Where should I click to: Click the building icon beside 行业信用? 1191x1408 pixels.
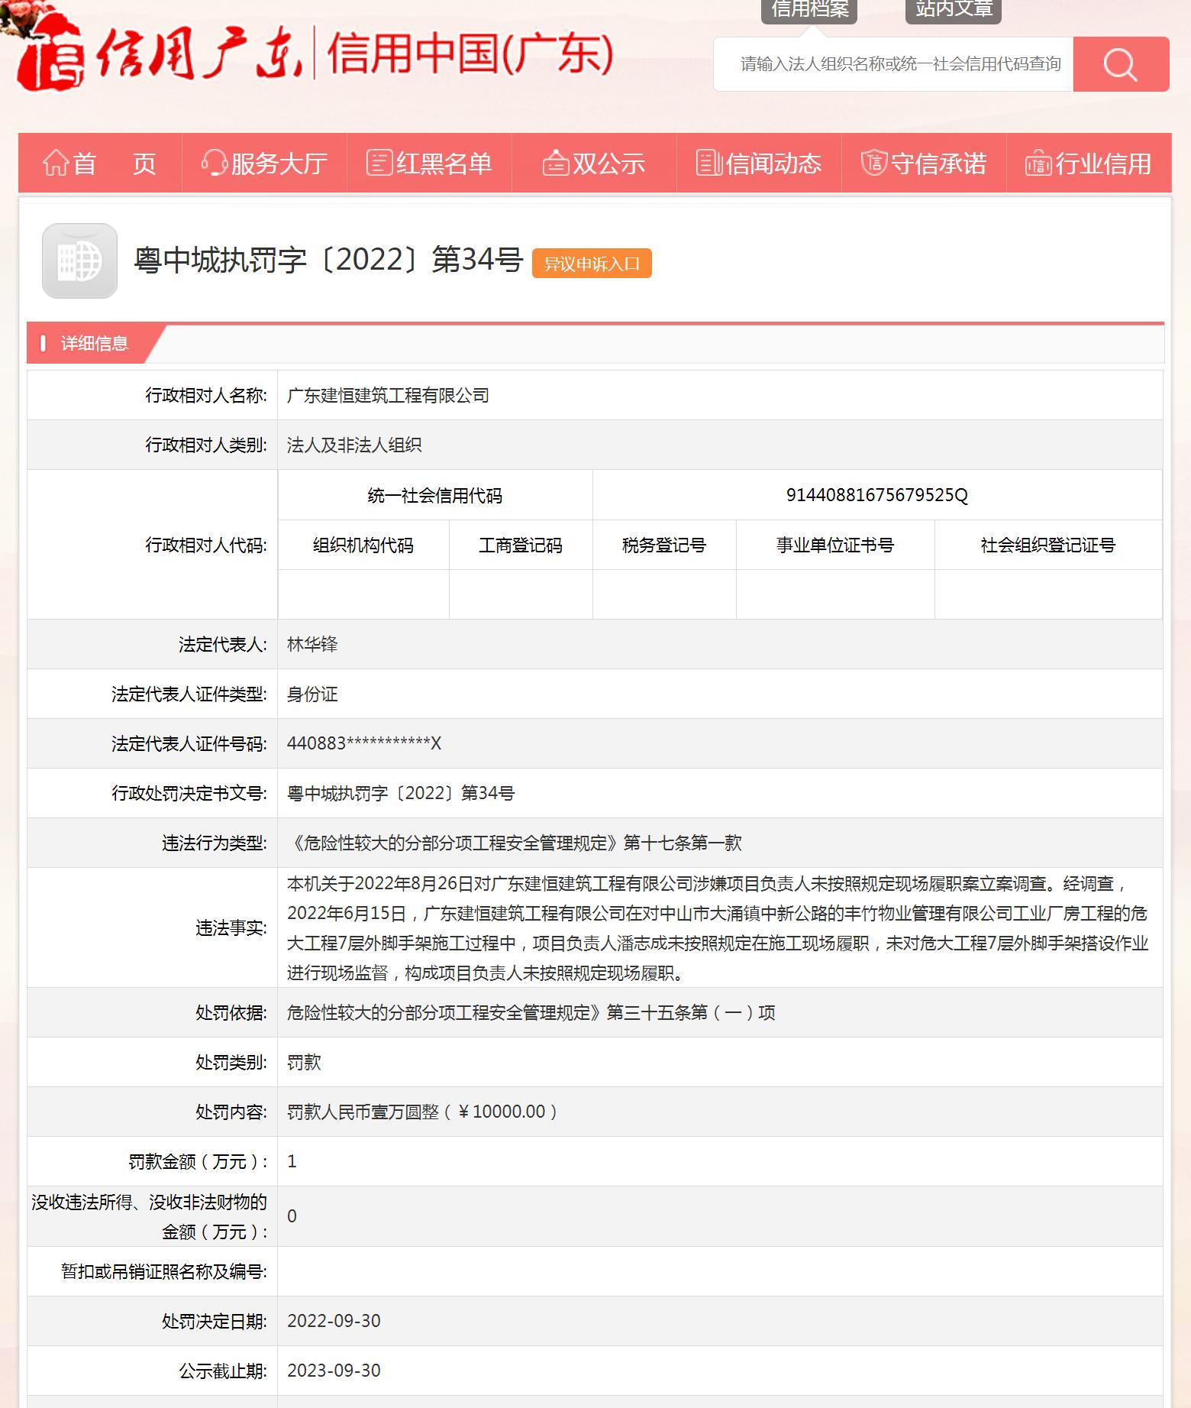tap(1038, 163)
